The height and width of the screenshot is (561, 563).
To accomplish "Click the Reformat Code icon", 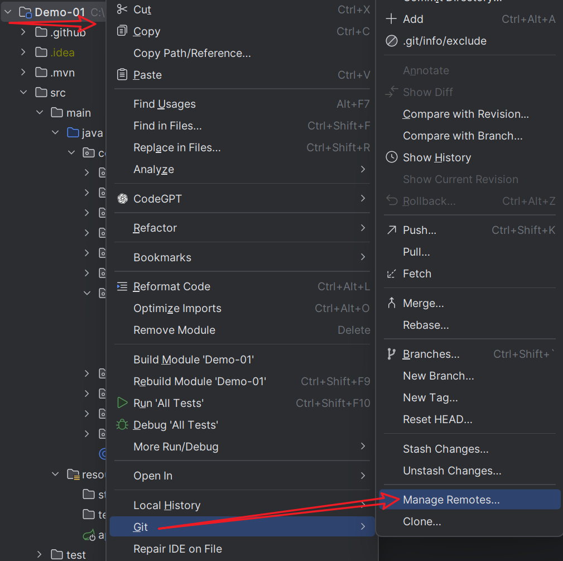I will (x=122, y=286).
